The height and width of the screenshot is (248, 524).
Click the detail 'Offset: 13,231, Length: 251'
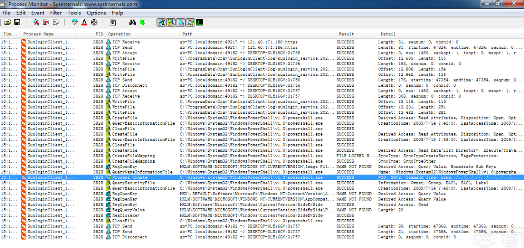[x=412, y=107]
